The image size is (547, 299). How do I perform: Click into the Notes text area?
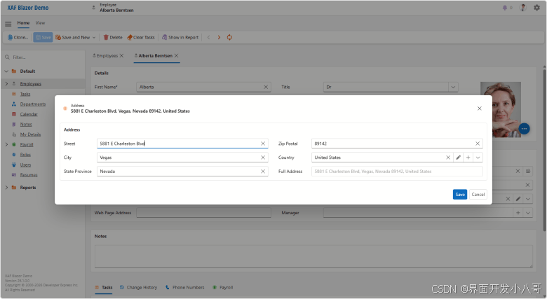[x=313, y=256]
